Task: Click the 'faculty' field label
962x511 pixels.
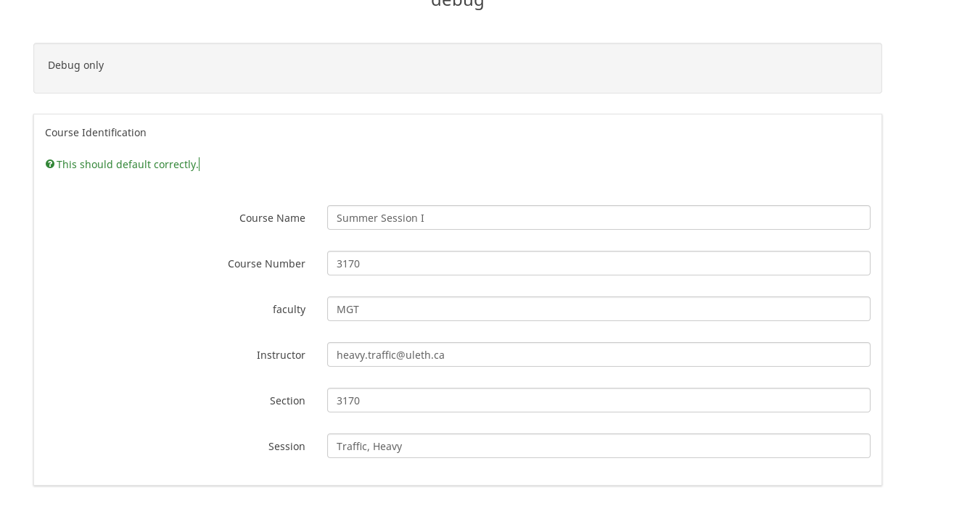Action: tap(289, 309)
